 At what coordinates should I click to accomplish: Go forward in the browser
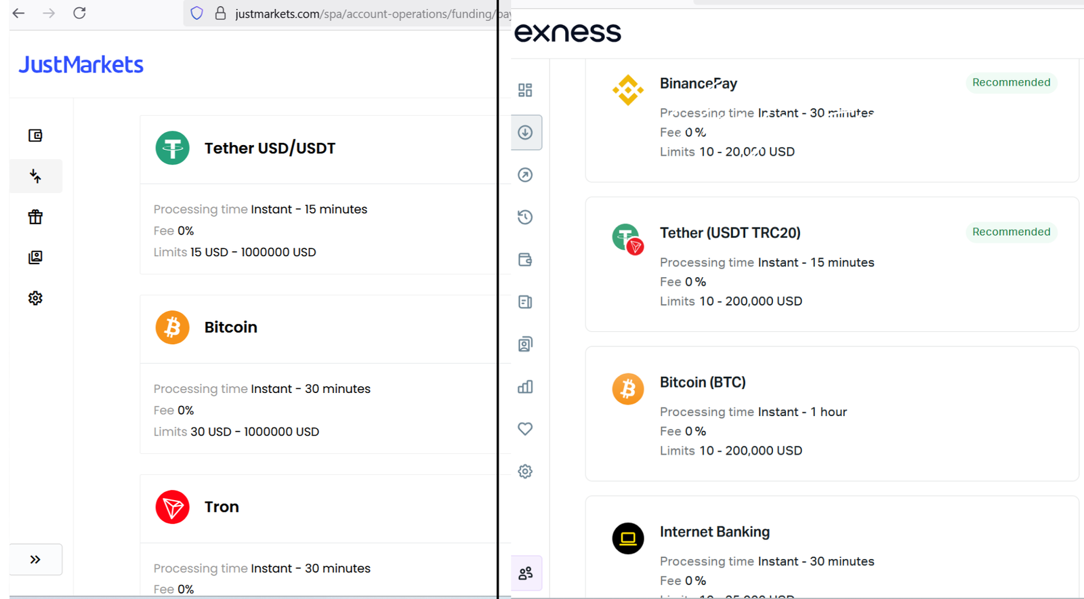coord(49,13)
